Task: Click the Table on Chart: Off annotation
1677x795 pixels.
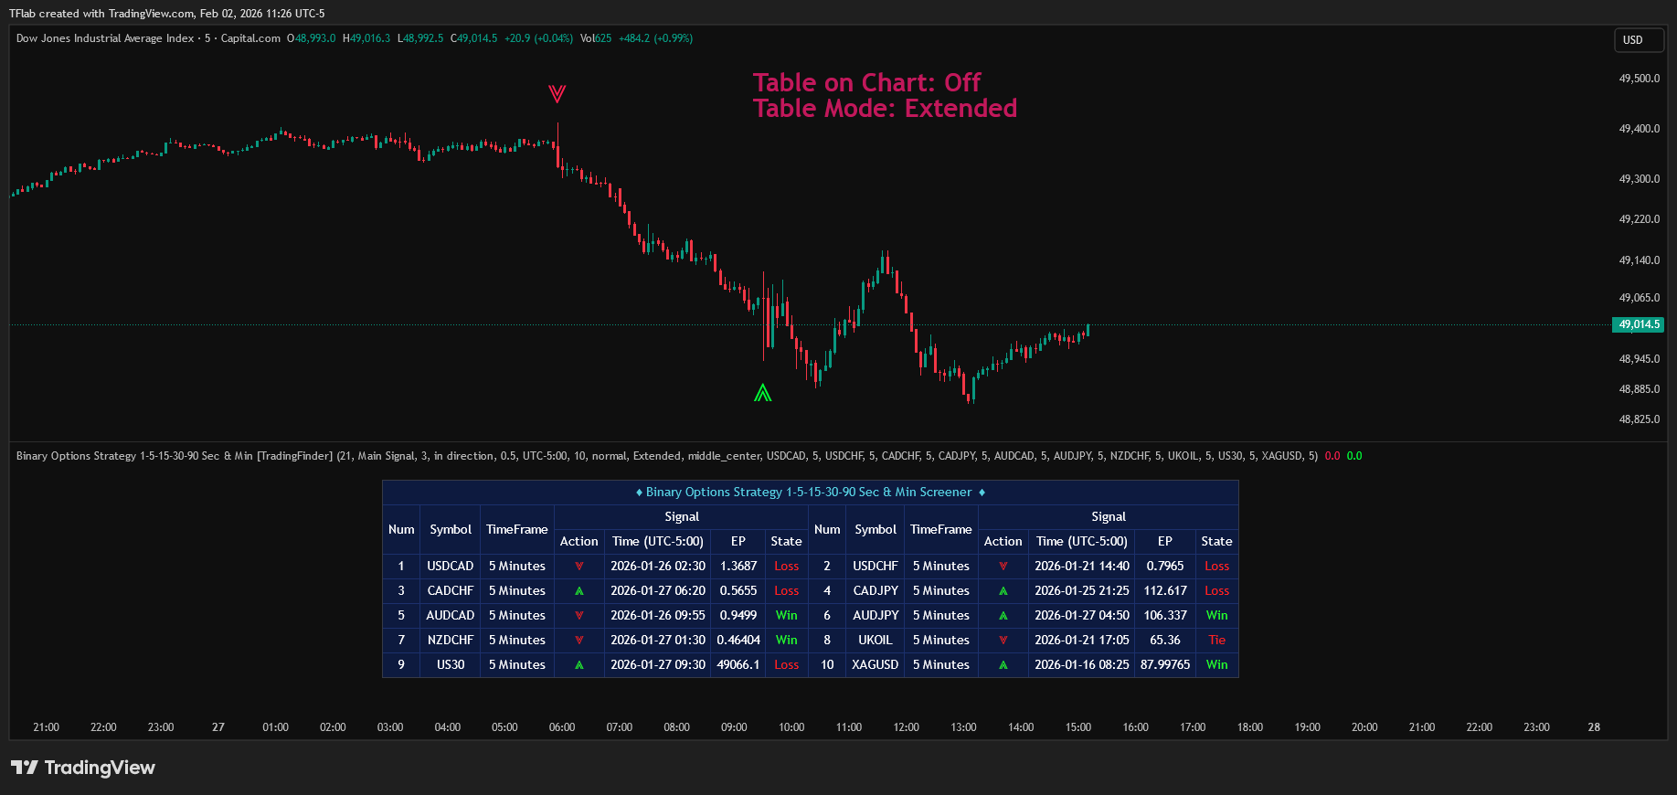Action: coord(866,82)
